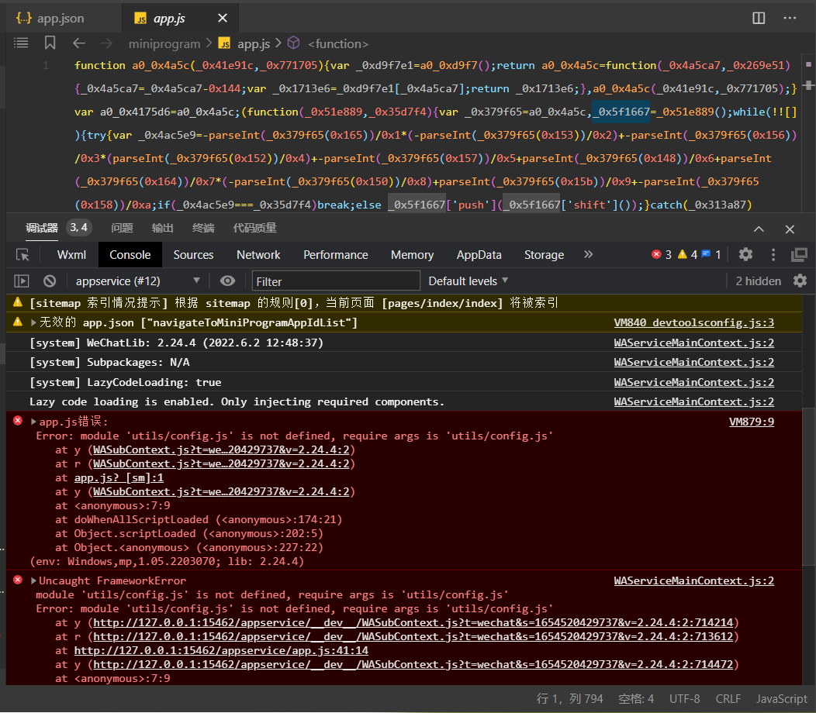Change line ending CRLF
This screenshot has width=816, height=713.
point(728,698)
